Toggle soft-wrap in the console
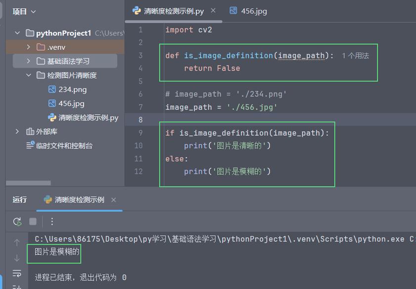 coord(17,273)
